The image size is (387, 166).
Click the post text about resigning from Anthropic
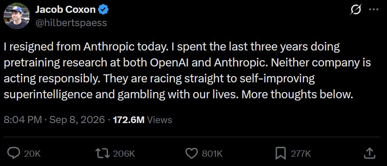point(187,71)
